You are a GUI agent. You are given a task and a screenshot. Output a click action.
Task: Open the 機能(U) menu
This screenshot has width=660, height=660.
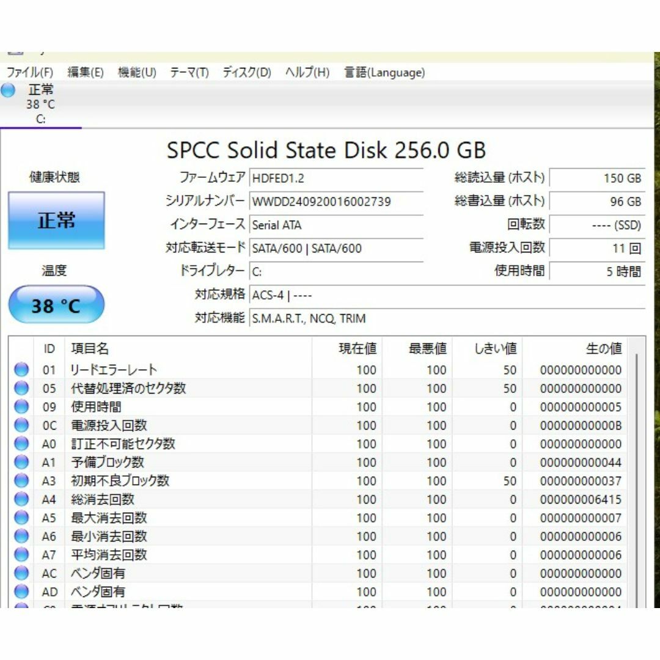point(137,72)
